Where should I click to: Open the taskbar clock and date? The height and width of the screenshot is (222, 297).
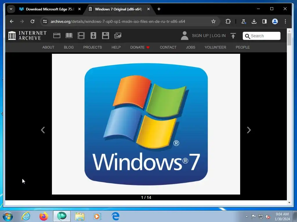pos(282,217)
